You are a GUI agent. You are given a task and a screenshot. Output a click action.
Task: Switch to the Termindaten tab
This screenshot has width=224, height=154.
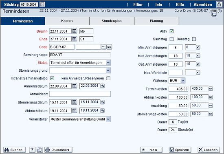22,21
